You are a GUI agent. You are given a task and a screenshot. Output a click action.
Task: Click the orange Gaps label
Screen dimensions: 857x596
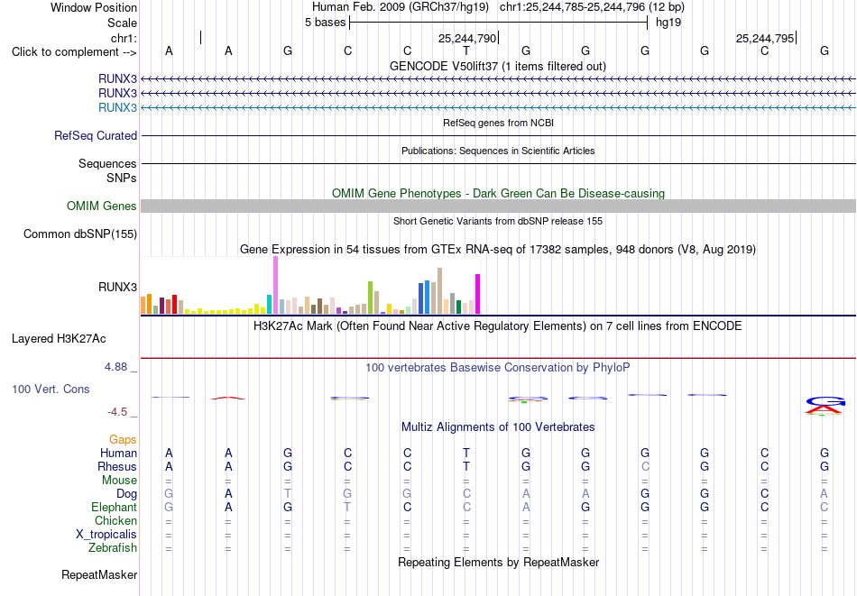123,440
